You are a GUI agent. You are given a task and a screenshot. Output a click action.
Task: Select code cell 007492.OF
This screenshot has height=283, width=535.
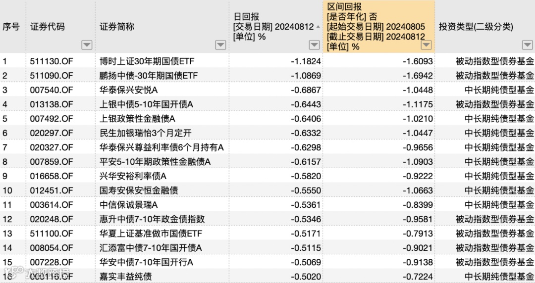point(52,119)
